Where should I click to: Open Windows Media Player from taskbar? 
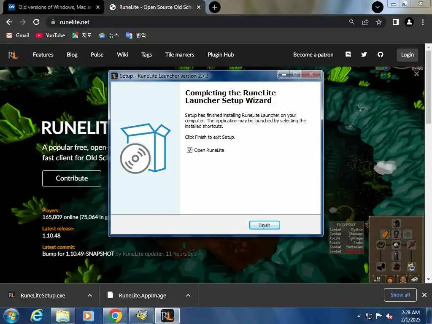point(88,316)
